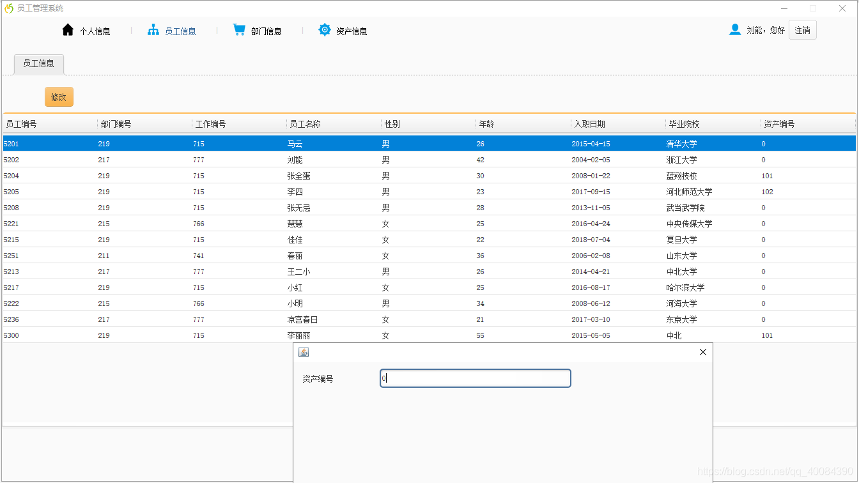Click the 入职日期 column header

click(618, 124)
